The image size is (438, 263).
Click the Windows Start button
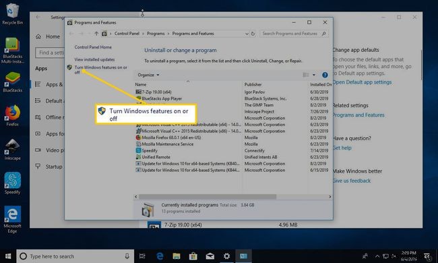click(x=8, y=256)
